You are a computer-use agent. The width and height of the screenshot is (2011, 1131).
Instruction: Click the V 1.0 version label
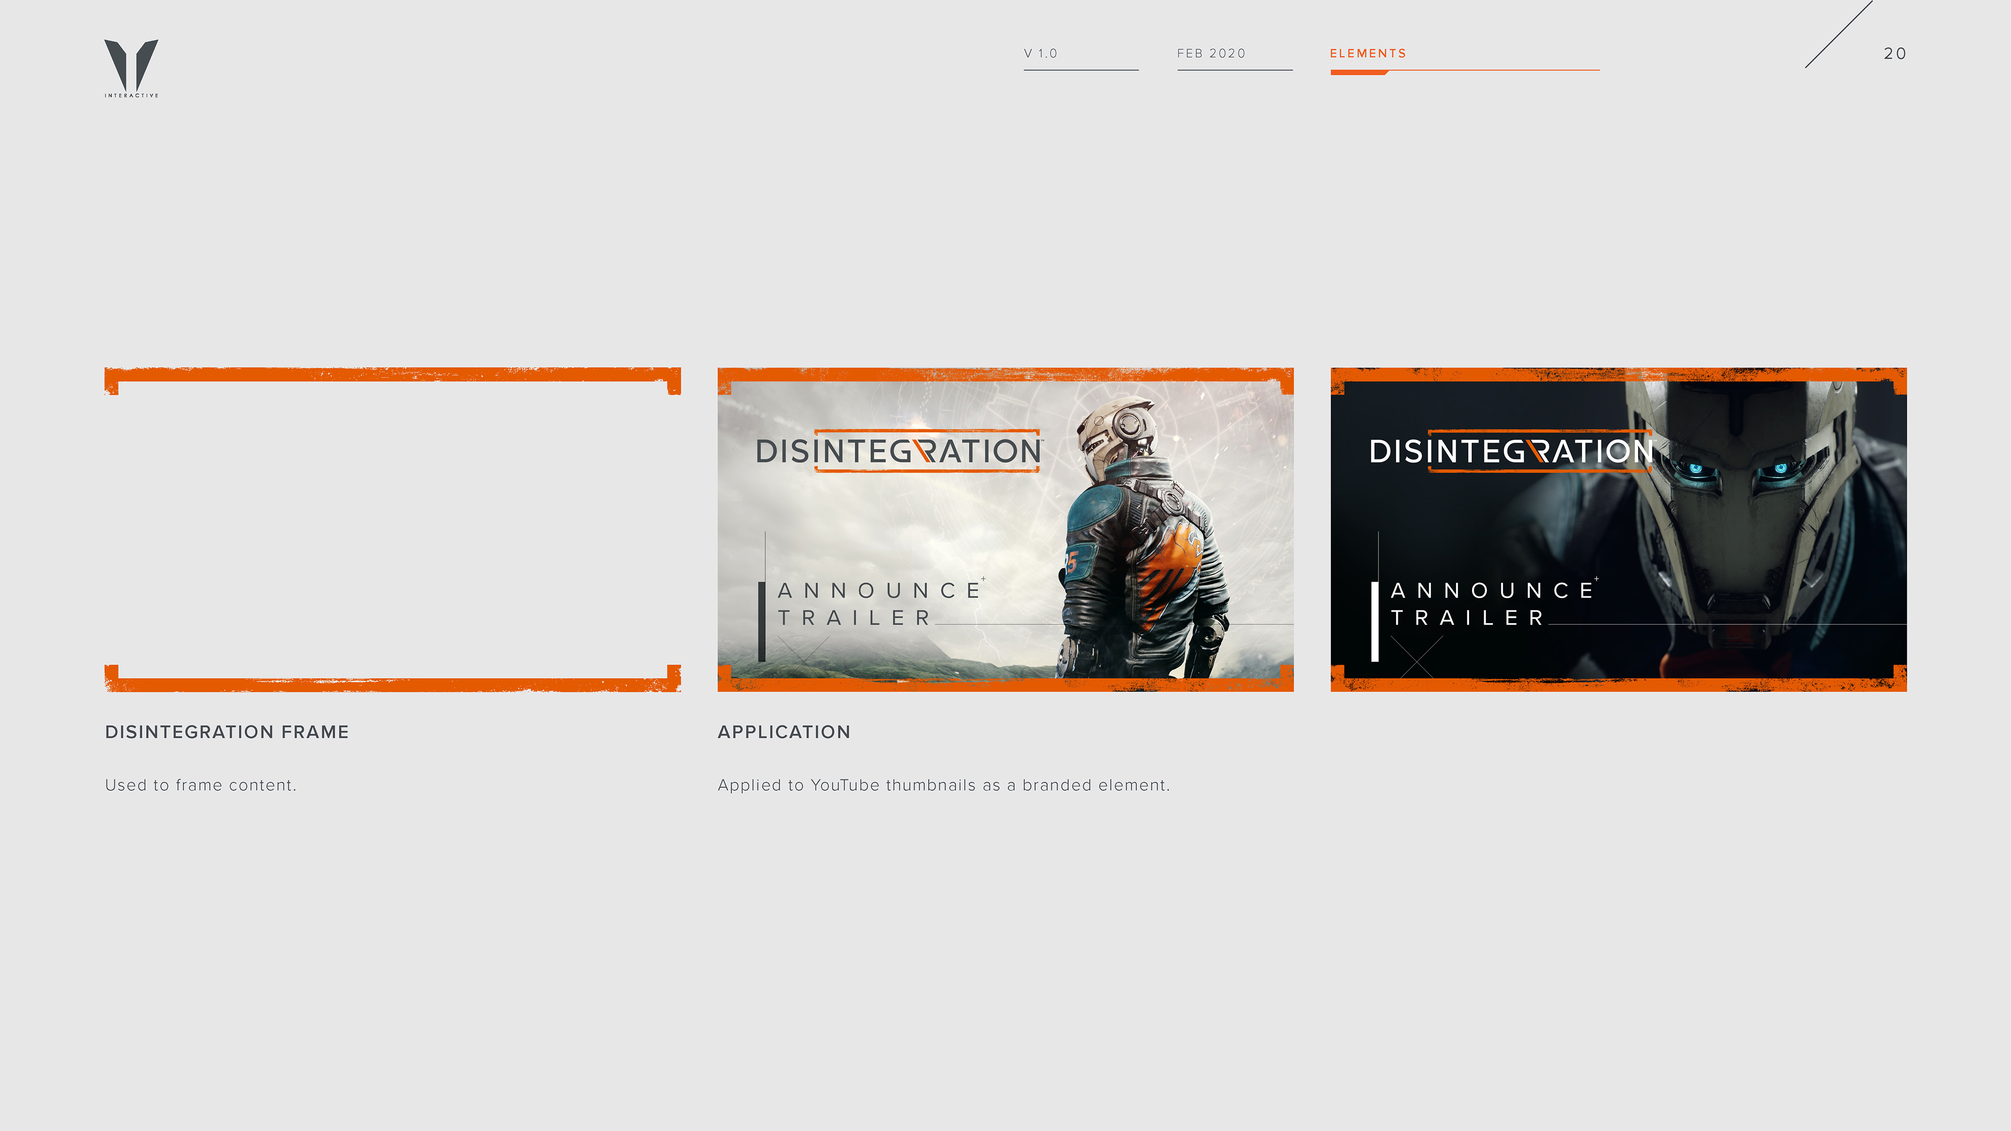coord(1040,53)
